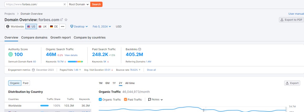Viewport: 304px width, 112px height.
Task: Select 6M time range
Action: click(x=107, y=83)
